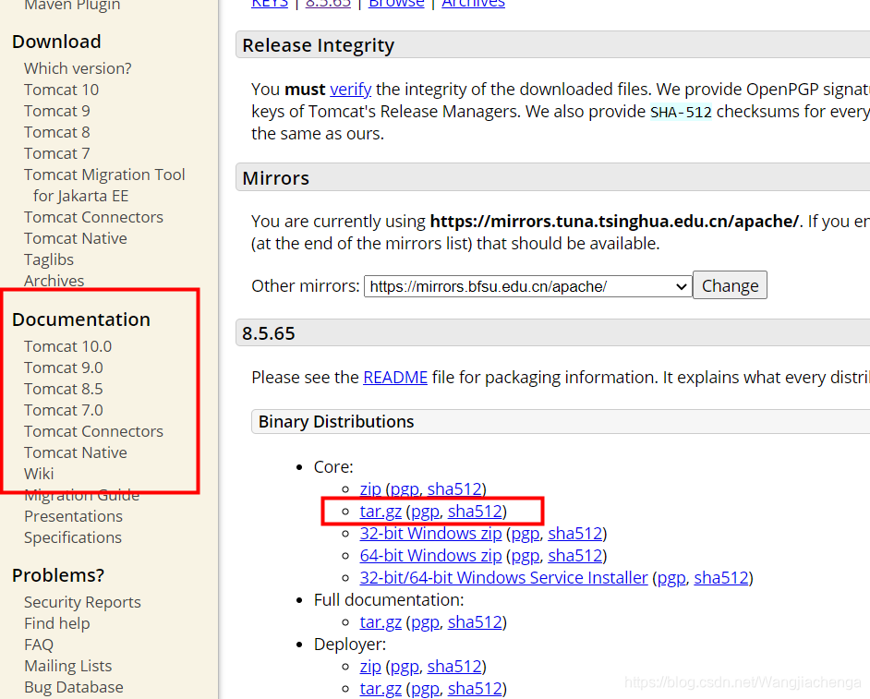Screen dimensions: 870x699
Task: Open the Which version? page
Action: coord(78,68)
